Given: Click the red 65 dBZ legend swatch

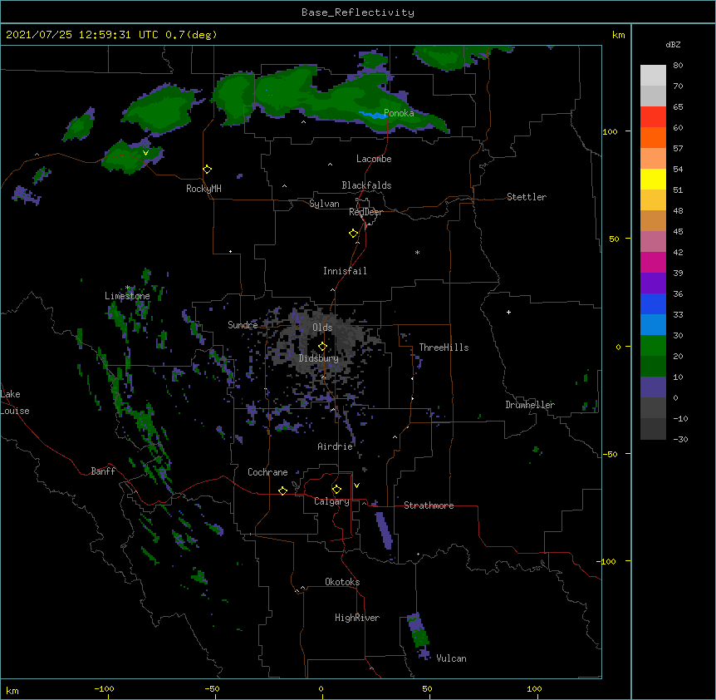Looking at the screenshot, I should click(x=653, y=117).
